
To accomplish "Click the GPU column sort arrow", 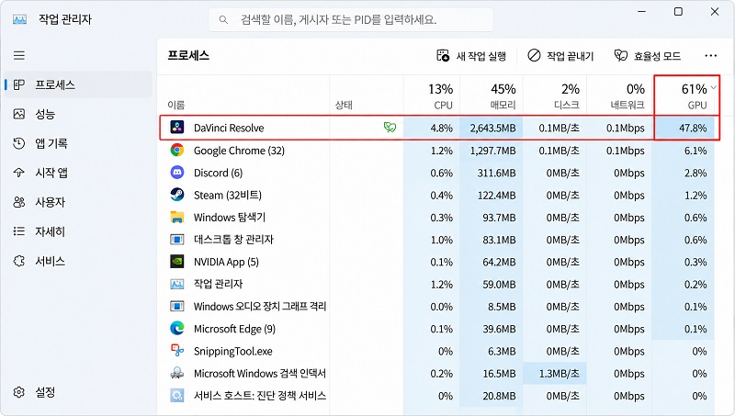I will click(714, 87).
